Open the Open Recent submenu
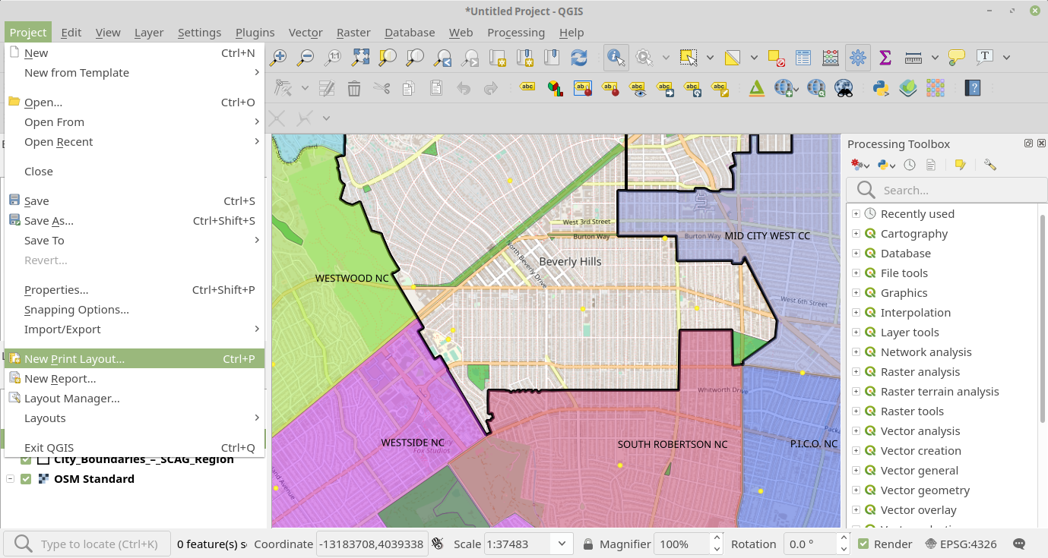This screenshot has width=1048, height=558. pyautogui.click(x=135, y=142)
